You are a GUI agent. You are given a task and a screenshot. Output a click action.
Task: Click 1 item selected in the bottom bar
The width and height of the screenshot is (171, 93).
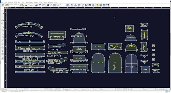pyautogui.click(x=14, y=92)
